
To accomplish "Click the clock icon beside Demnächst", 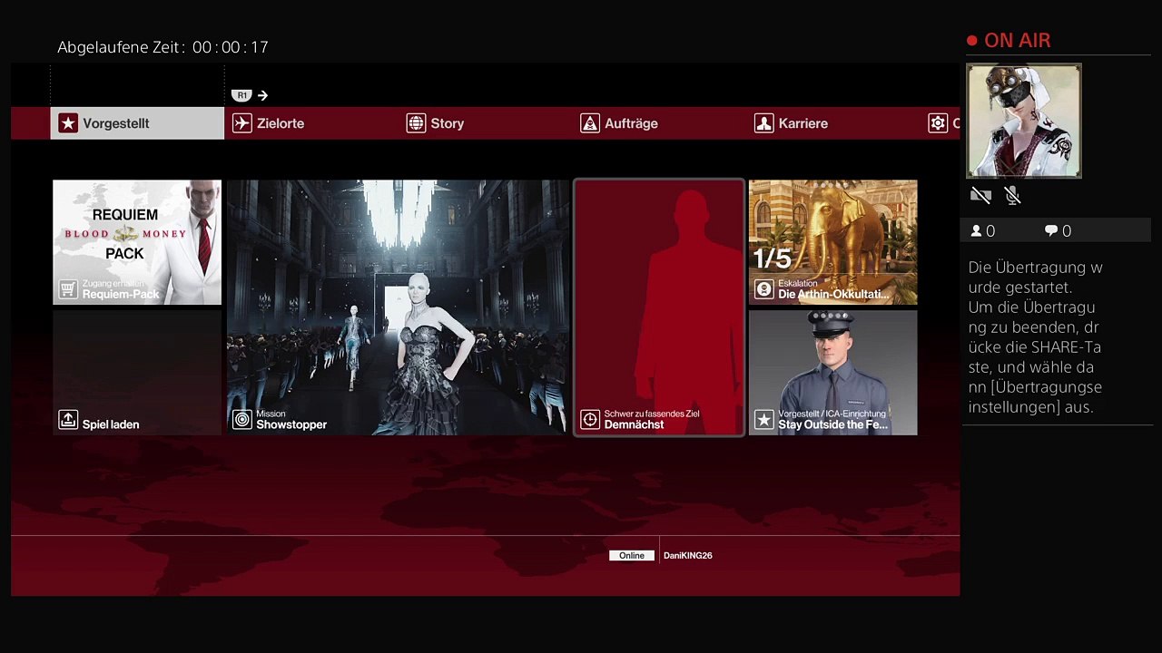I will [x=590, y=419].
